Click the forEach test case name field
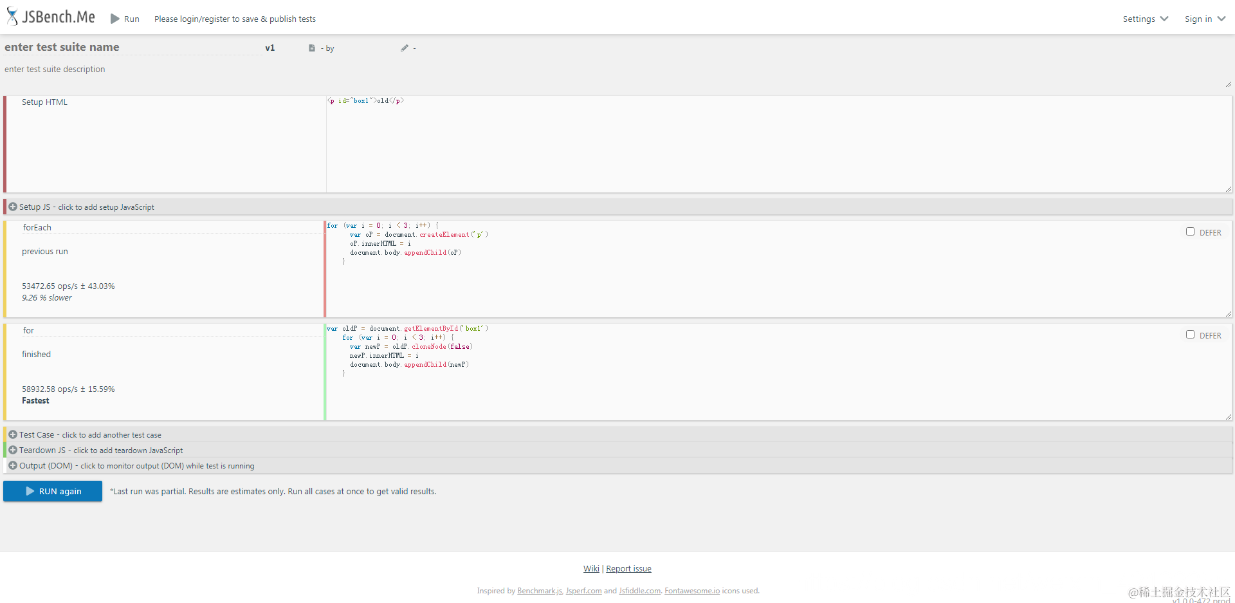The width and height of the screenshot is (1235, 603). click(171, 227)
